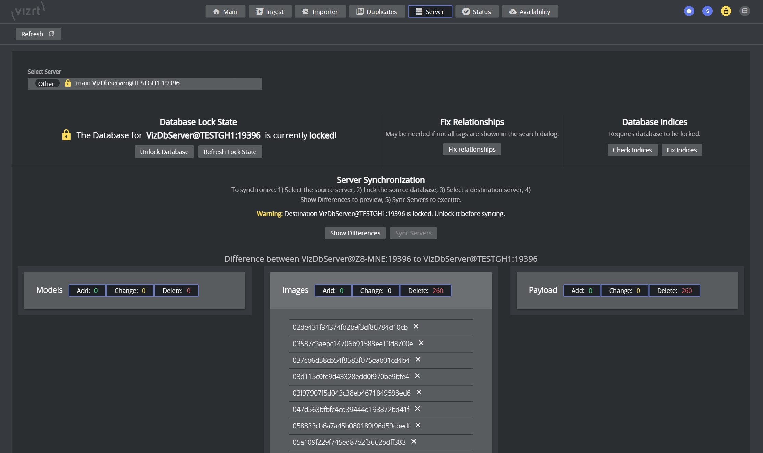
Task: Click the Check Indices button
Action: pos(632,150)
